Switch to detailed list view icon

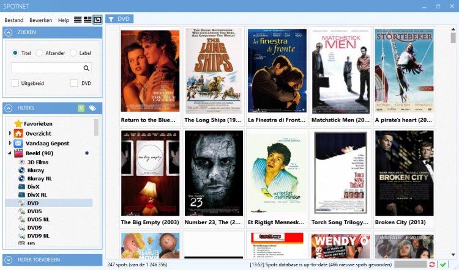tap(88, 20)
